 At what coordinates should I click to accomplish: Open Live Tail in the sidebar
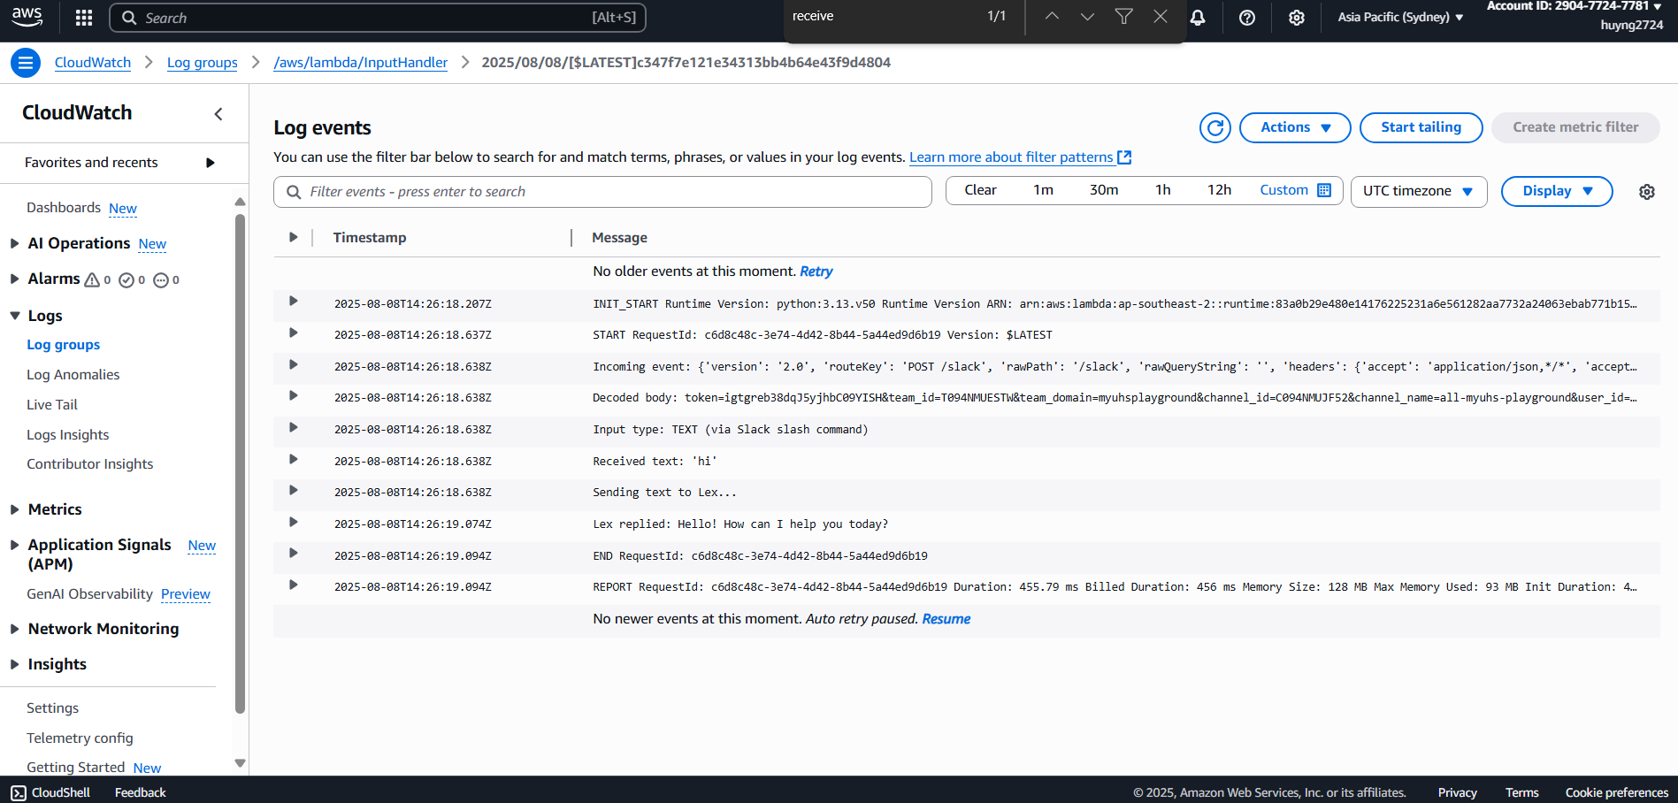pos(52,405)
